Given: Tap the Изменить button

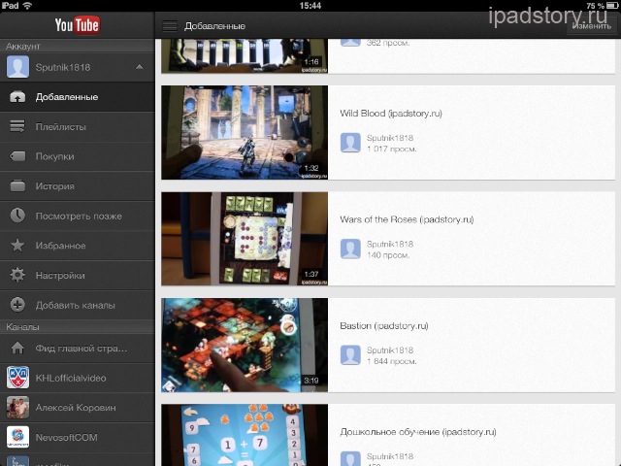Looking at the screenshot, I should (591, 26).
